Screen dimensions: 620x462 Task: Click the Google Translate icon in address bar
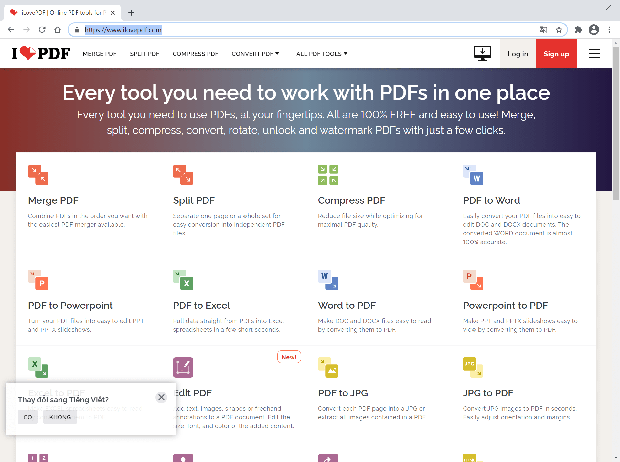click(x=543, y=30)
